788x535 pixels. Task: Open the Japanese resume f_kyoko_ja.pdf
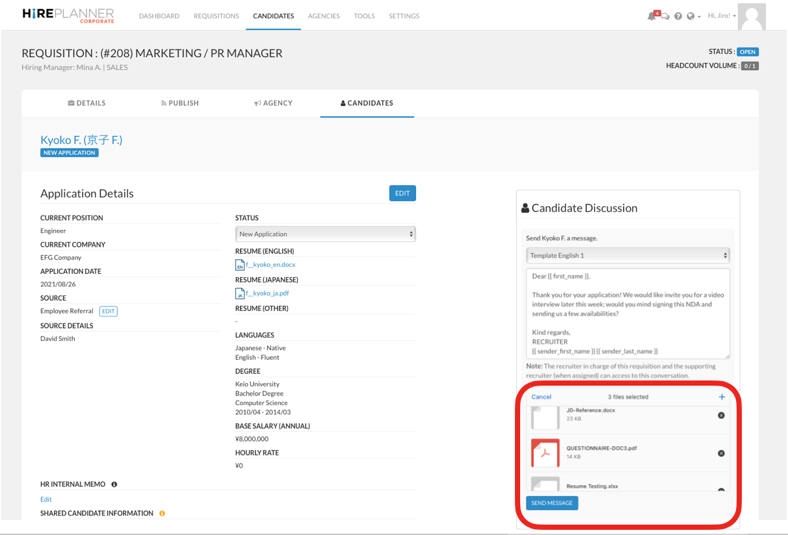tap(267, 293)
